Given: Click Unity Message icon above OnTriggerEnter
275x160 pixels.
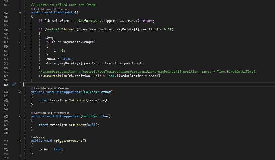Looking at the screenshot, I should pyautogui.click(x=32, y=88).
